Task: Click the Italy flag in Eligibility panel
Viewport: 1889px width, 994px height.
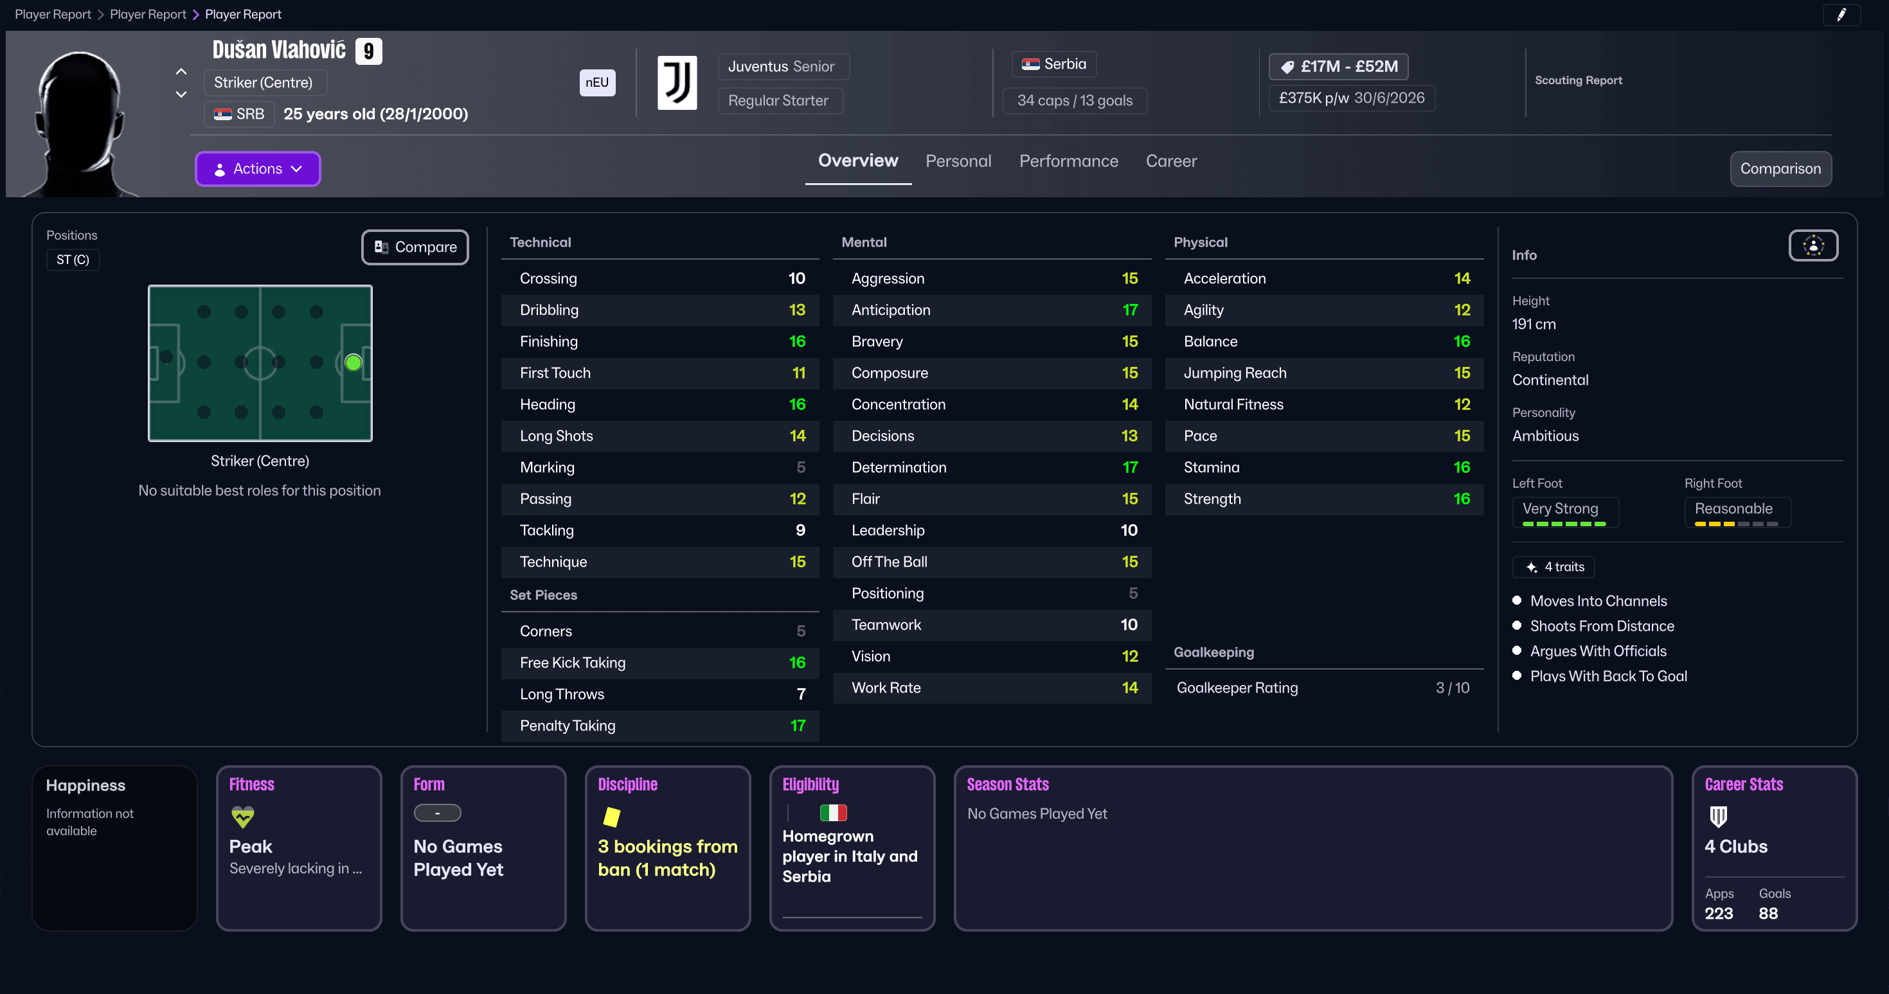Action: pyautogui.click(x=834, y=812)
